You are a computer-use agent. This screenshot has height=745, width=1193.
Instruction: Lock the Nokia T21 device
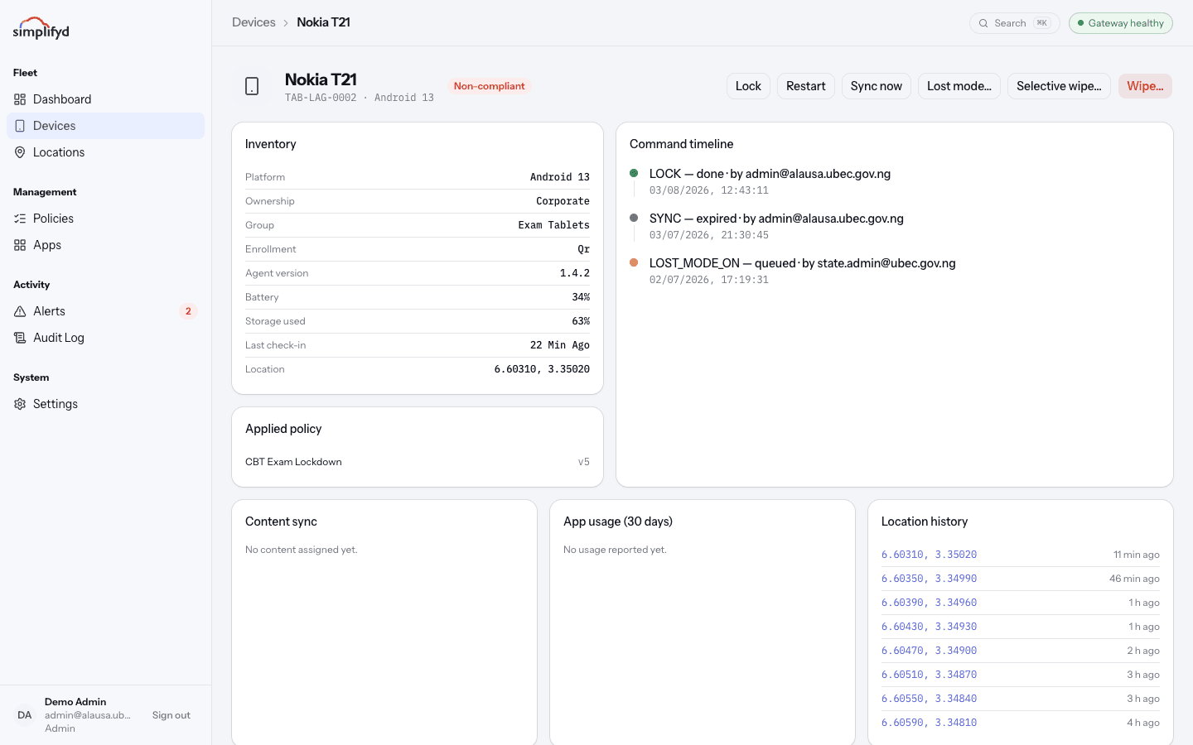(748, 86)
